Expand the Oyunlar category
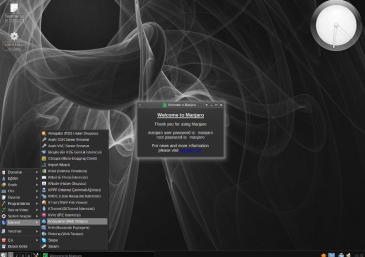Screen dimensions: 365x257 pyautogui.click(x=20, y=197)
